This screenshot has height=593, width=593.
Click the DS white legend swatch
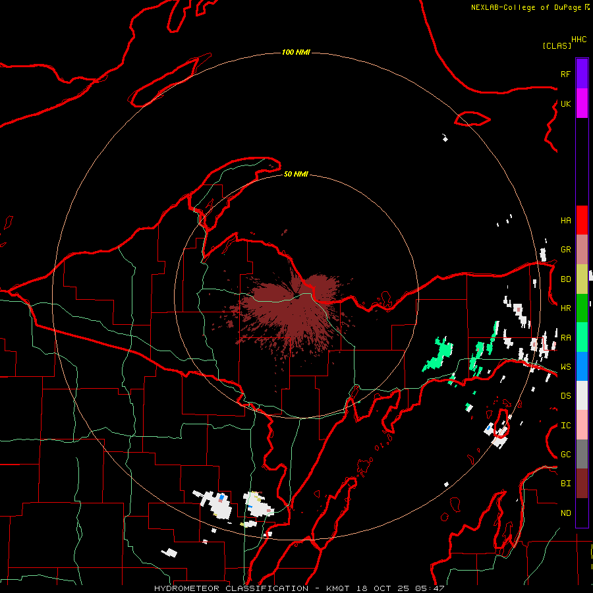[x=582, y=395]
